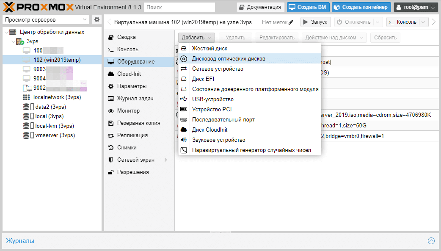Pick the CloudInit disk cloud icon
Viewport: 441px width, 251px height.
[184, 130]
